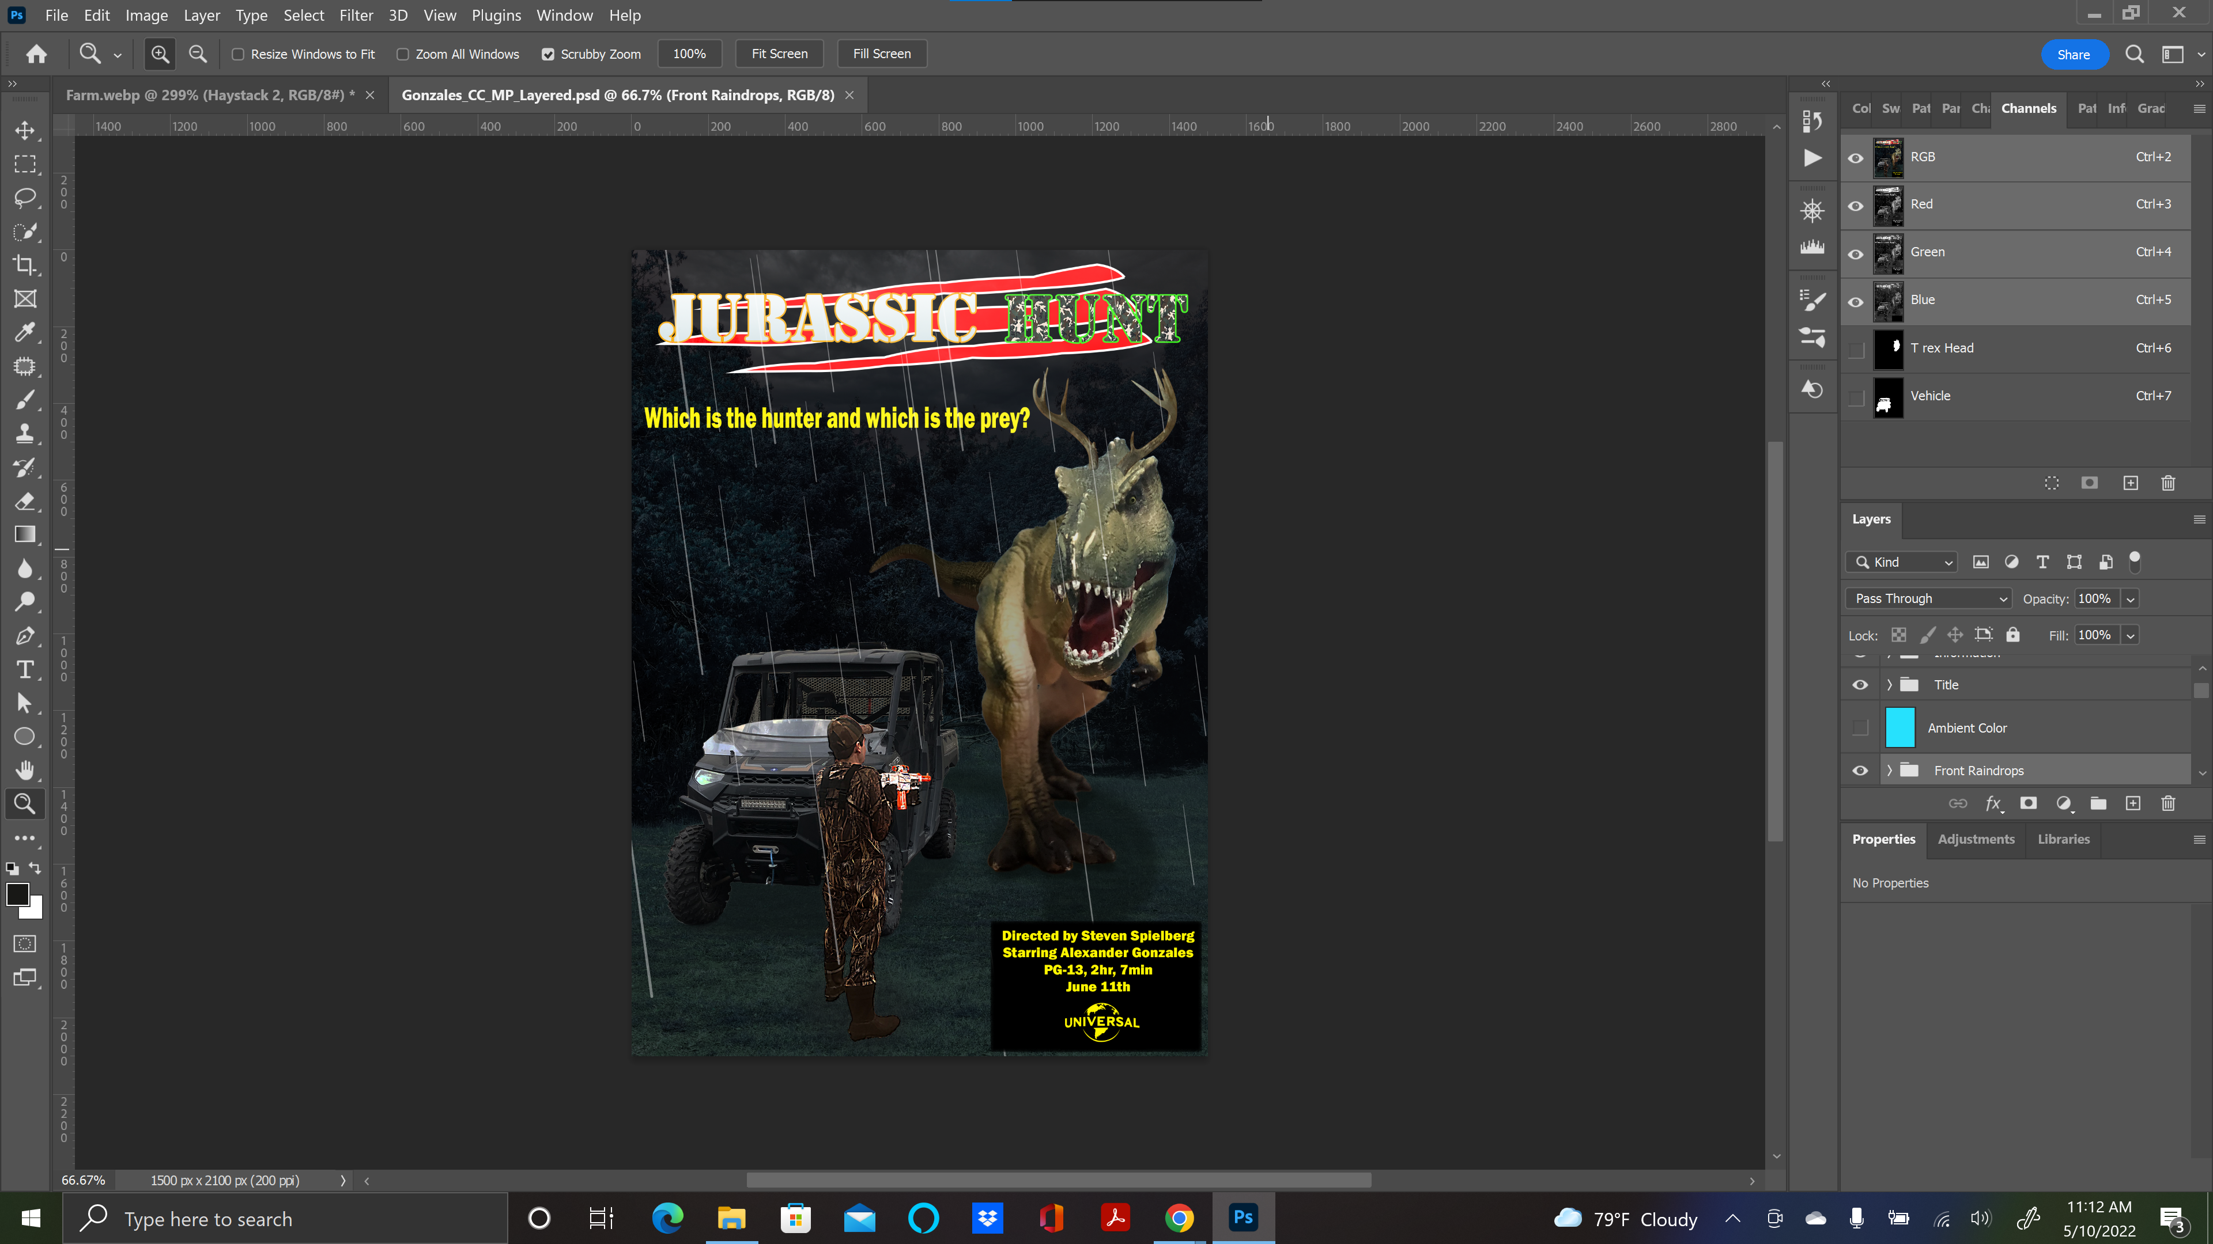Hide the Green channel visibility eye
This screenshot has height=1244, width=2213.
coord(1856,253)
